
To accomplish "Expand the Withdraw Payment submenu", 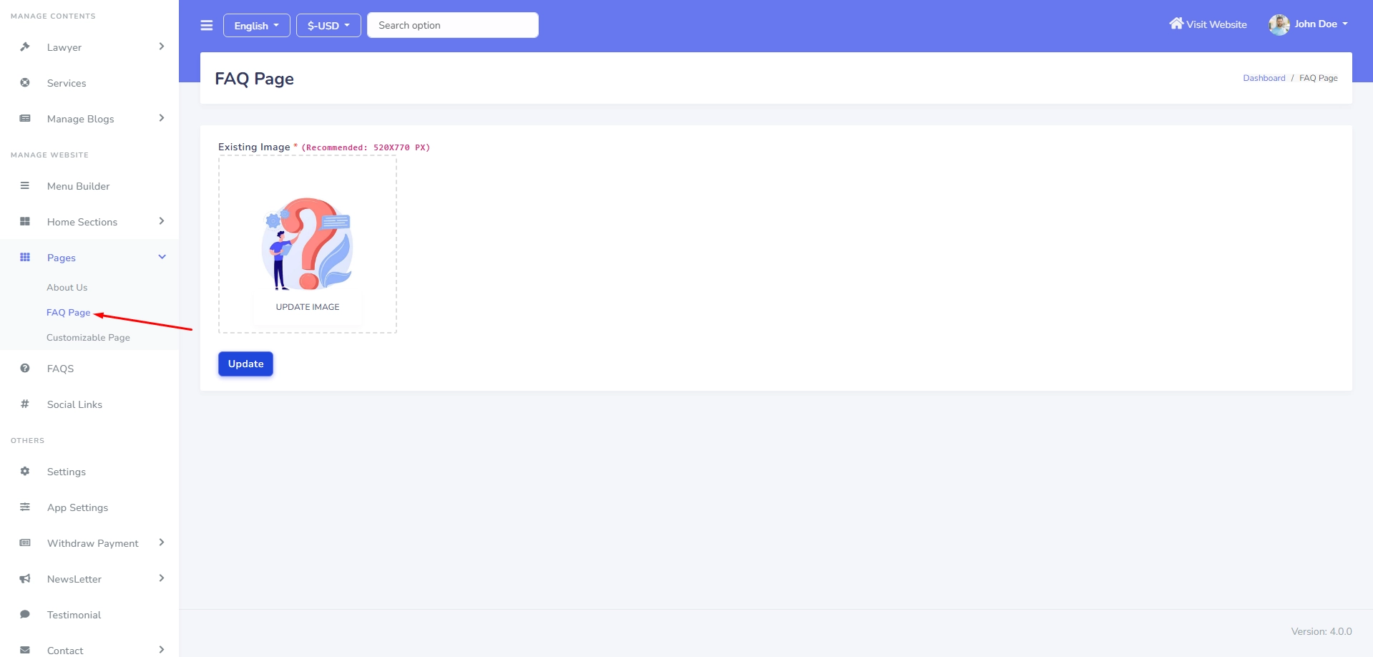I will tap(162, 543).
